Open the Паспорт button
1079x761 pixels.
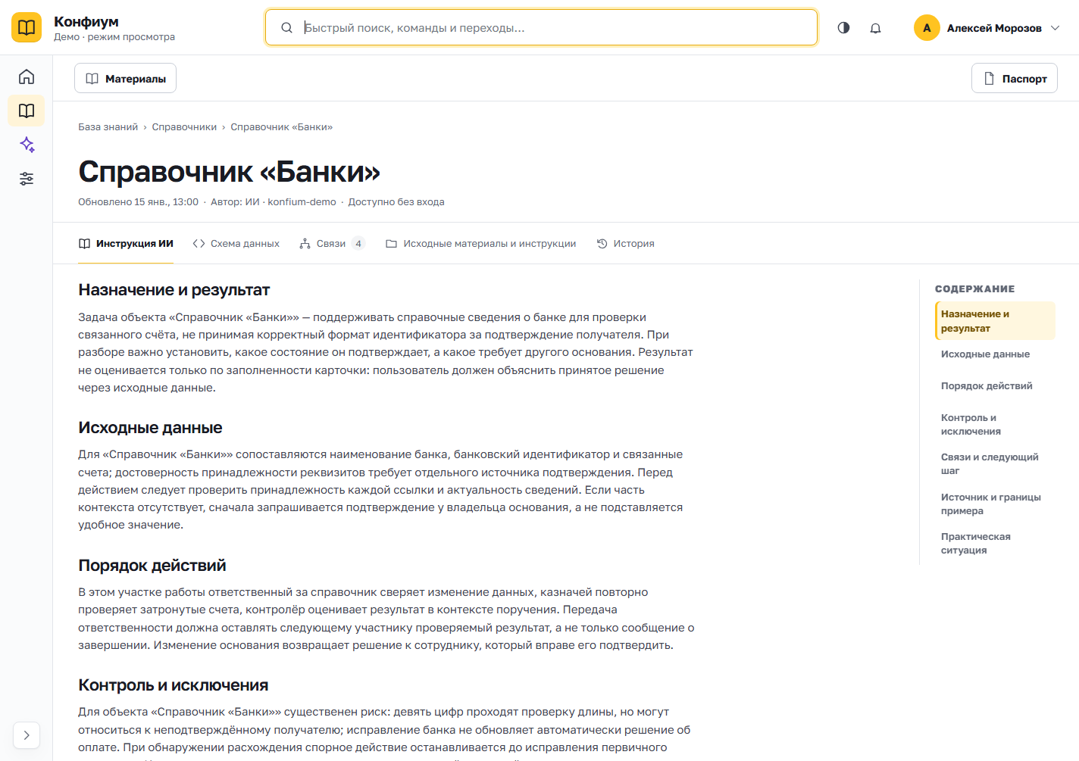point(1014,79)
